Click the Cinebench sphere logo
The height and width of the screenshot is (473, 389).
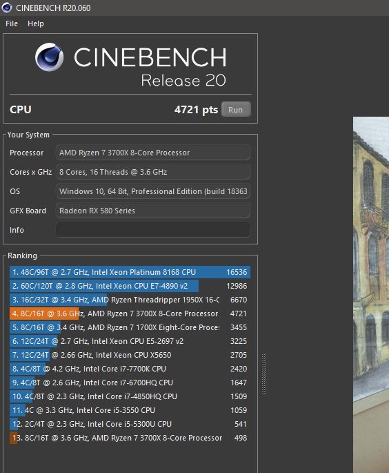[x=49, y=57]
